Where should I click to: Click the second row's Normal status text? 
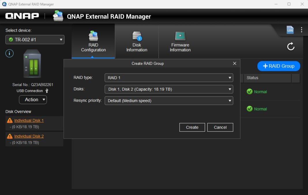click(x=260, y=109)
